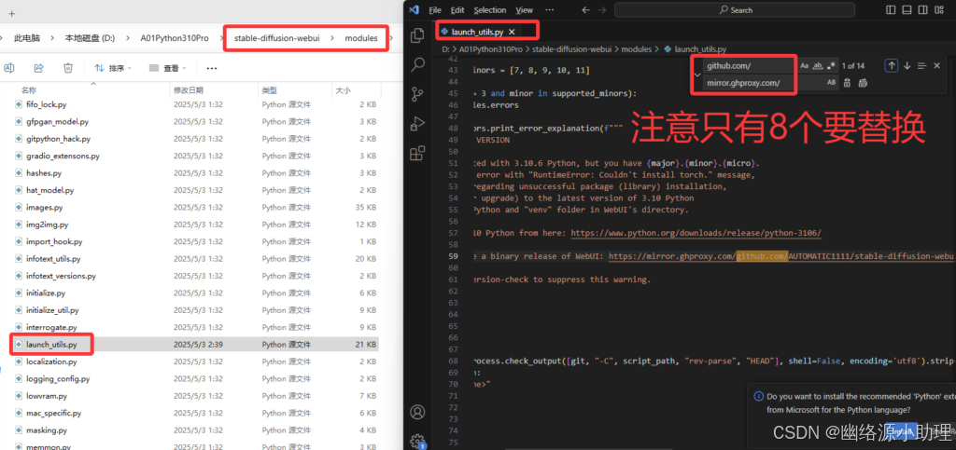Select gitpython_hack.py file icon
956x450 pixels.
tap(19, 139)
